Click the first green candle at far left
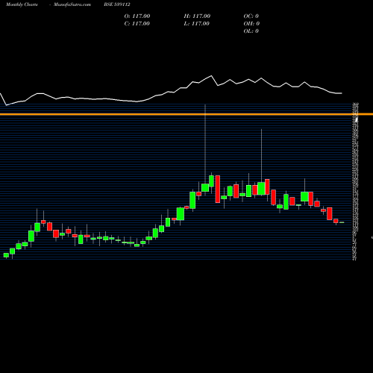373x373 pixels. tap(6, 255)
